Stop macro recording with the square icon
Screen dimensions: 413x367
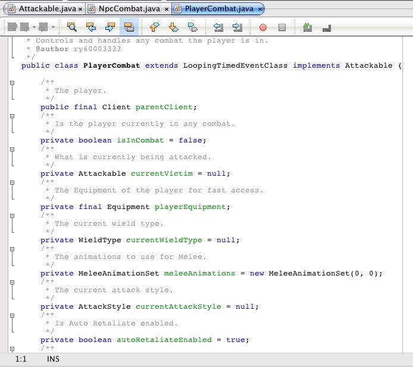click(x=282, y=27)
